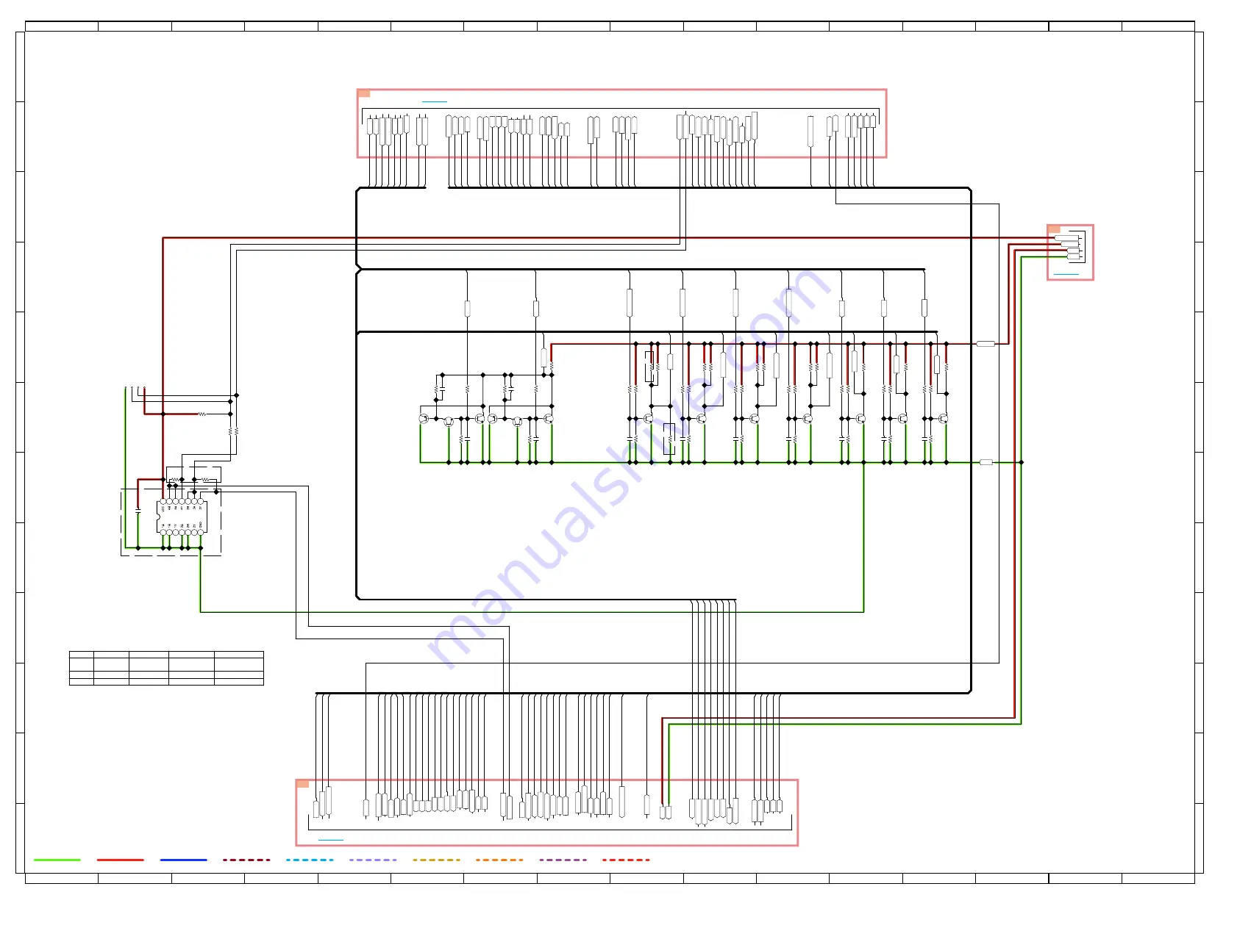
Task: Click the orange corner tag of right connector block
Action: 1054,229
